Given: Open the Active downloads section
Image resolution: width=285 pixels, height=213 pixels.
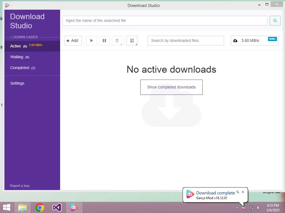Looking at the screenshot, I should coord(32,46).
